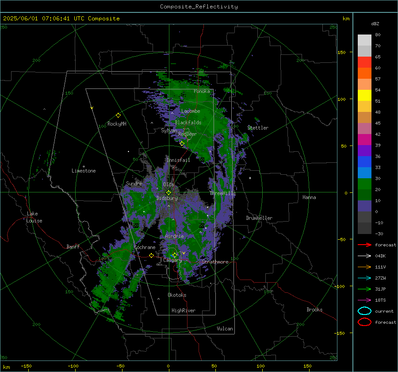The image size is (398, 372).
Task: Select the red 60–65 dBZ color band
Action: click(364, 62)
